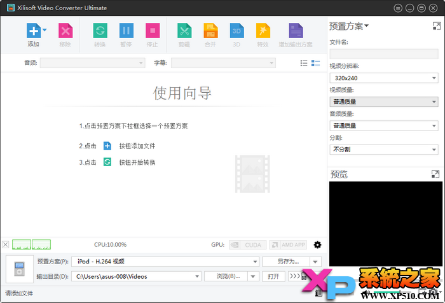Image resolution: width=445 pixels, height=303 pixels.
Task: Open the 特效 (Effects) tool
Action: coord(263,31)
